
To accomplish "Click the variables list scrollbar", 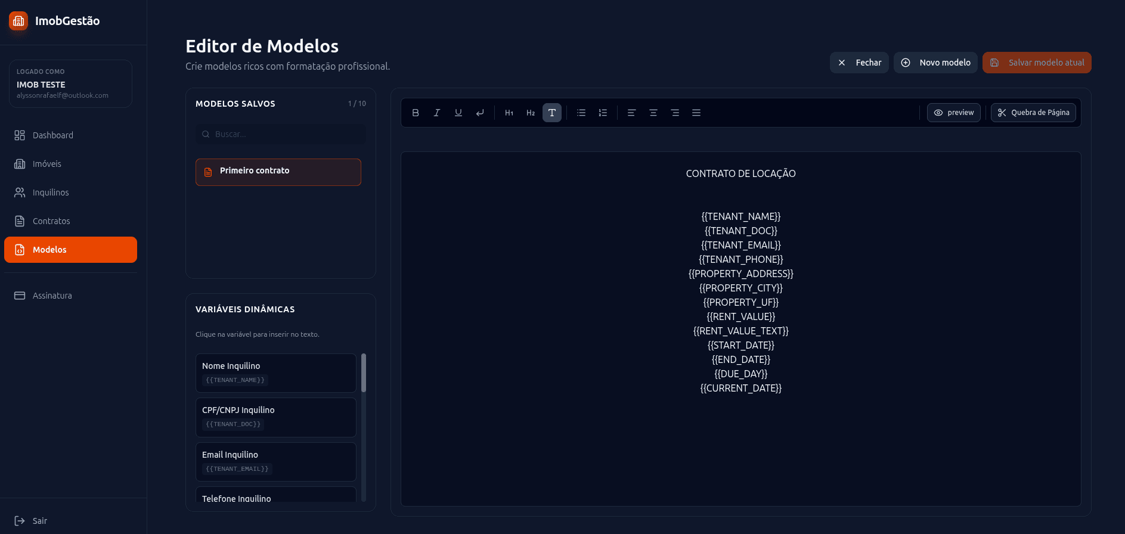I will tap(364, 373).
